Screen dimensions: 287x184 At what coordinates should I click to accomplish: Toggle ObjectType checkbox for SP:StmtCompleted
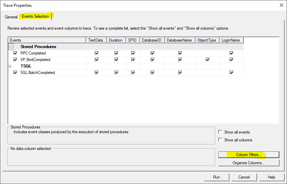208,60
